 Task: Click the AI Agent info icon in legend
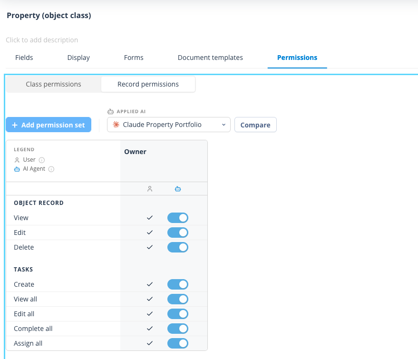pos(51,169)
